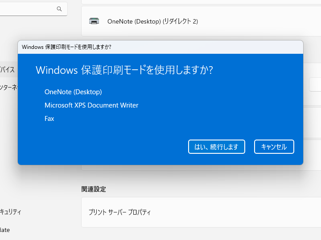321x240 pixels.
Task: Click the キャンセル button
Action: tap(274, 147)
